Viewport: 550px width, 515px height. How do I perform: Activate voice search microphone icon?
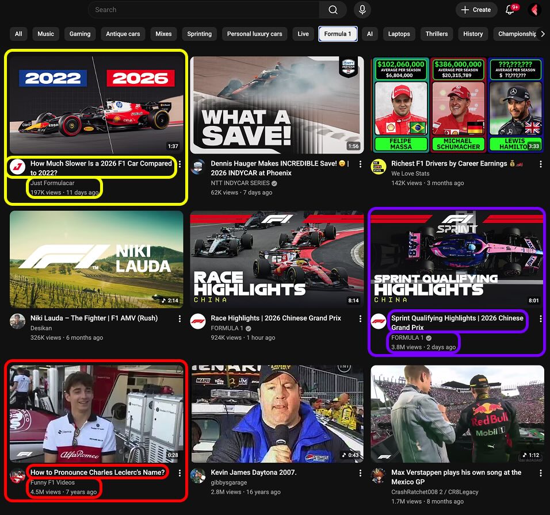362,10
